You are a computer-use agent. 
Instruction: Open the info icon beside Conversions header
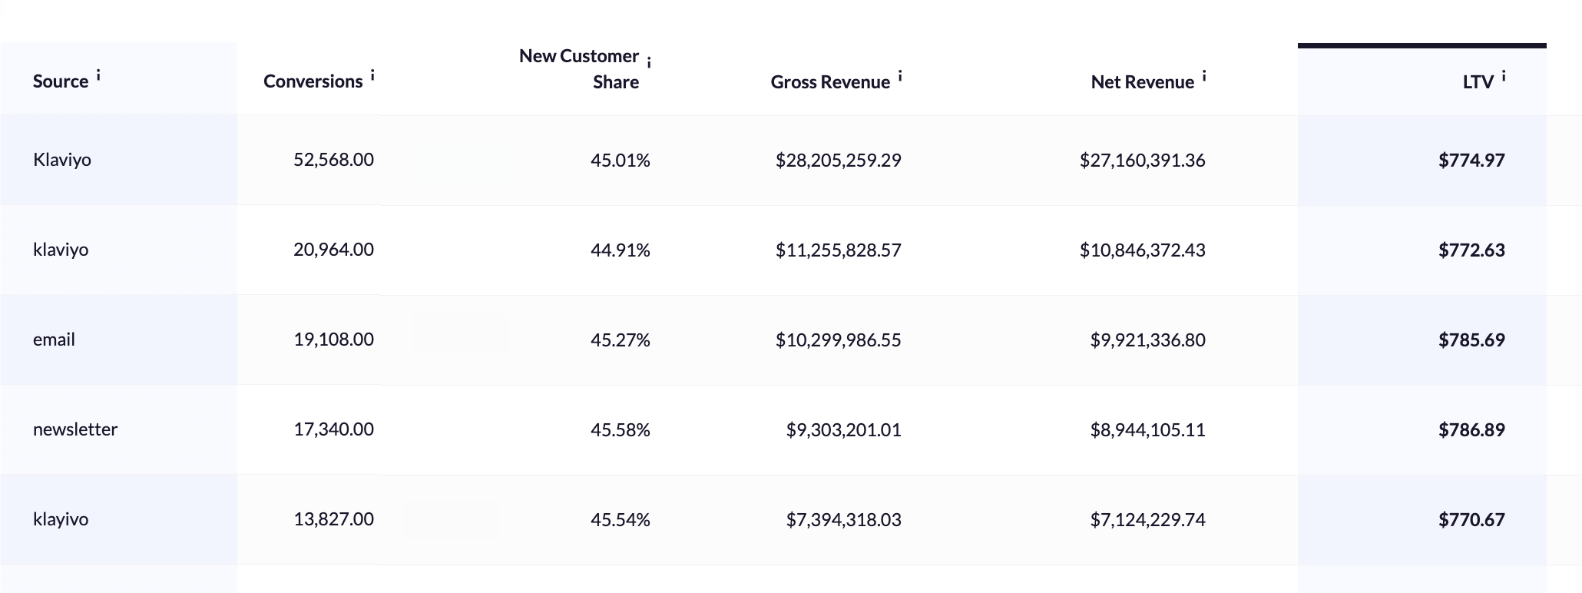point(372,75)
